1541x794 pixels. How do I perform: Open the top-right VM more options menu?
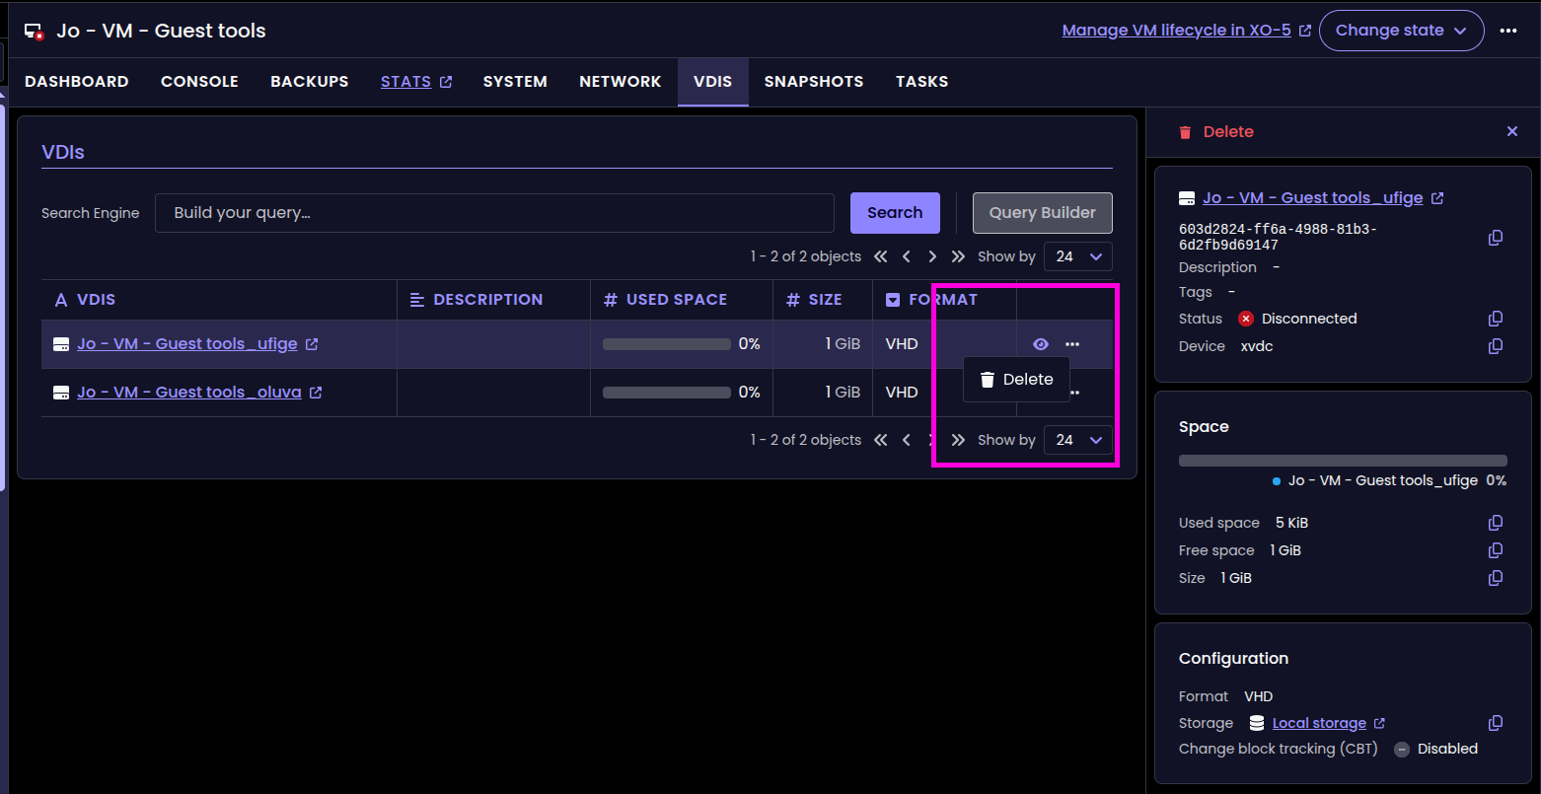coord(1507,31)
